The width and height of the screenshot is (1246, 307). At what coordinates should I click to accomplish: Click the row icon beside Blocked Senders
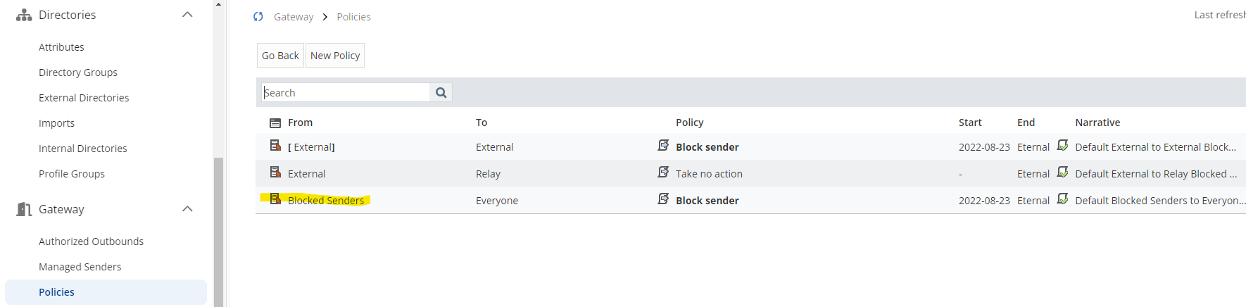coord(275,199)
